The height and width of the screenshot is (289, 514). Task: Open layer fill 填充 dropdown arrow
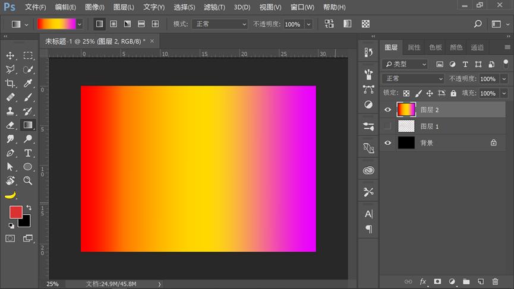click(504, 93)
